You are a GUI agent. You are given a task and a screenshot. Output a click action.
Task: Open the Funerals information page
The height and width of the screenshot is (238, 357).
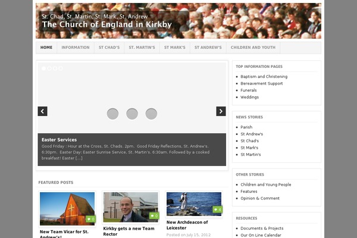click(x=248, y=90)
